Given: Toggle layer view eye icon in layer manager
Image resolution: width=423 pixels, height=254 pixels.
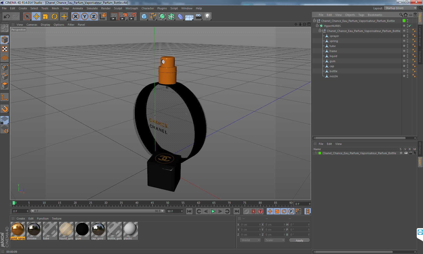Looking at the screenshot, I should (406, 153).
